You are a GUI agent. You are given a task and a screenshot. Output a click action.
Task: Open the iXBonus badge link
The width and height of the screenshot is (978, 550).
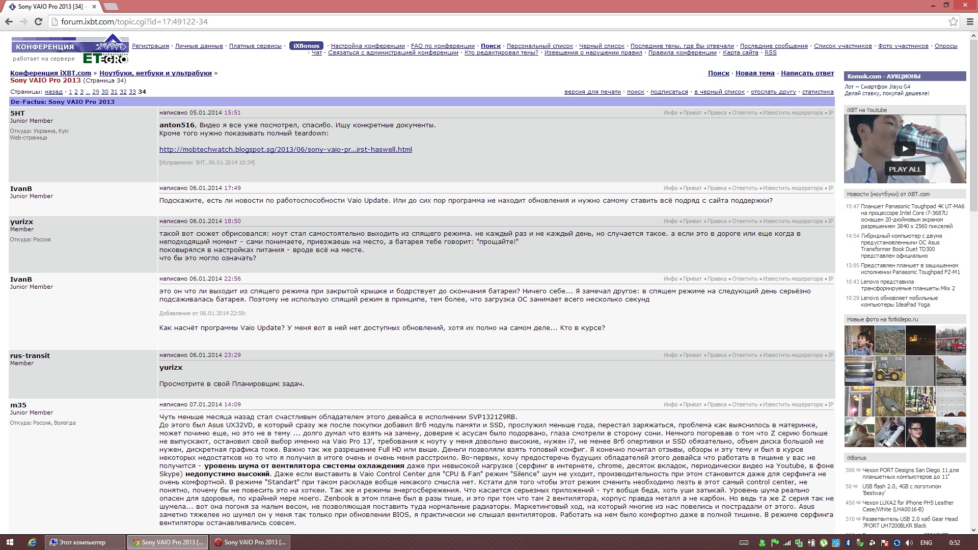pos(306,46)
